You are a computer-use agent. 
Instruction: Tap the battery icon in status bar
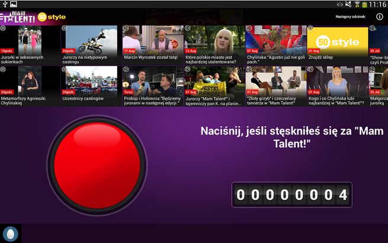point(364,5)
